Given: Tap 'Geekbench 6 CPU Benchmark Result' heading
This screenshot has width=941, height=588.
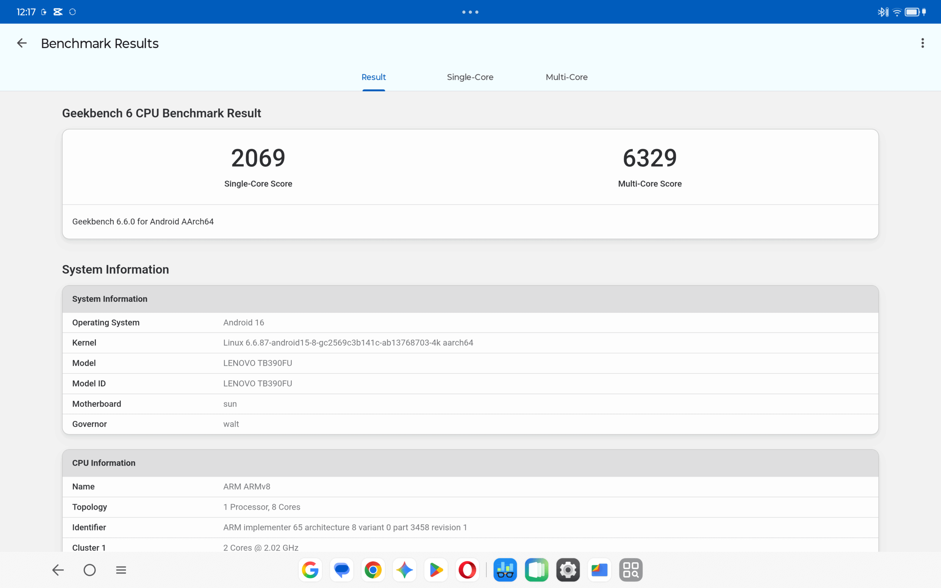Looking at the screenshot, I should (161, 113).
